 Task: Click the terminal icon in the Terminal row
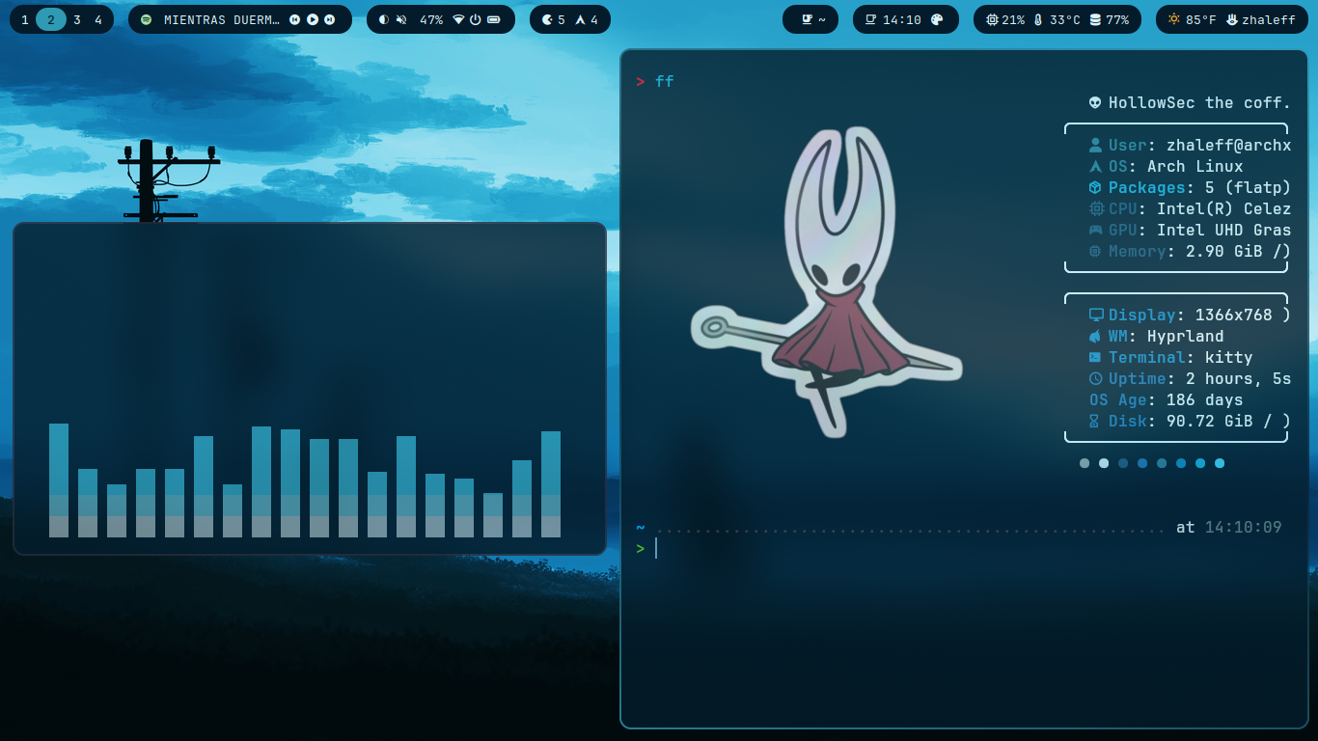(1095, 357)
